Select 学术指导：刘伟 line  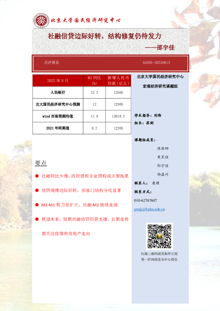(x=148, y=116)
